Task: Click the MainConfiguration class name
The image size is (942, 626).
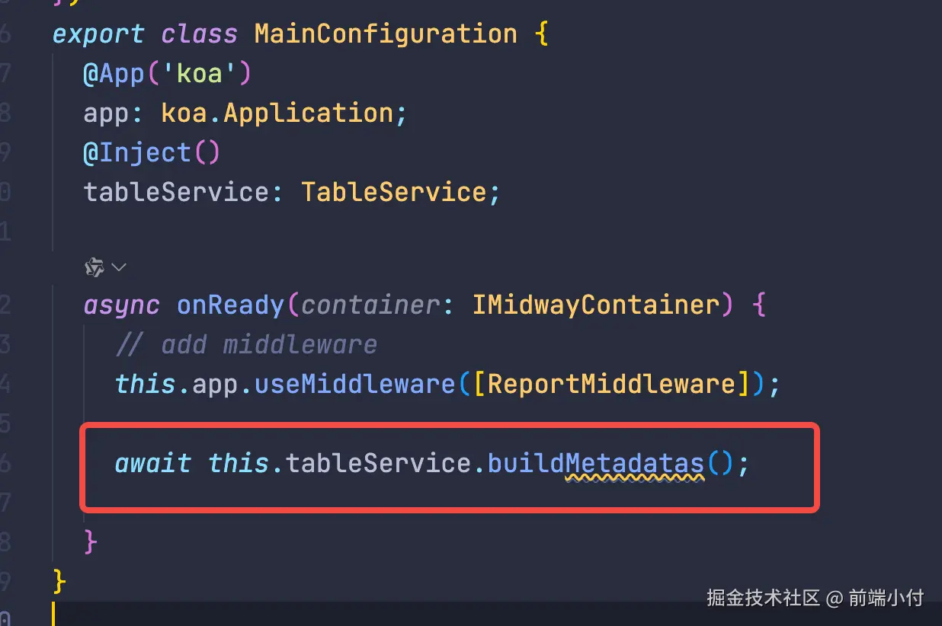Action: coord(386,34)
